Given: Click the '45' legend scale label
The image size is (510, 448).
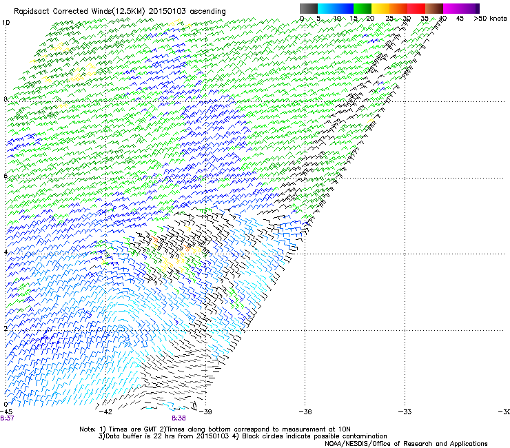Looking at the screenshot, I should (460, 19).
